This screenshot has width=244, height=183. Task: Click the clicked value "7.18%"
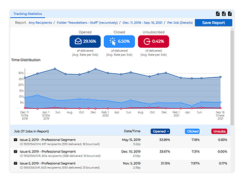[196, 140]
